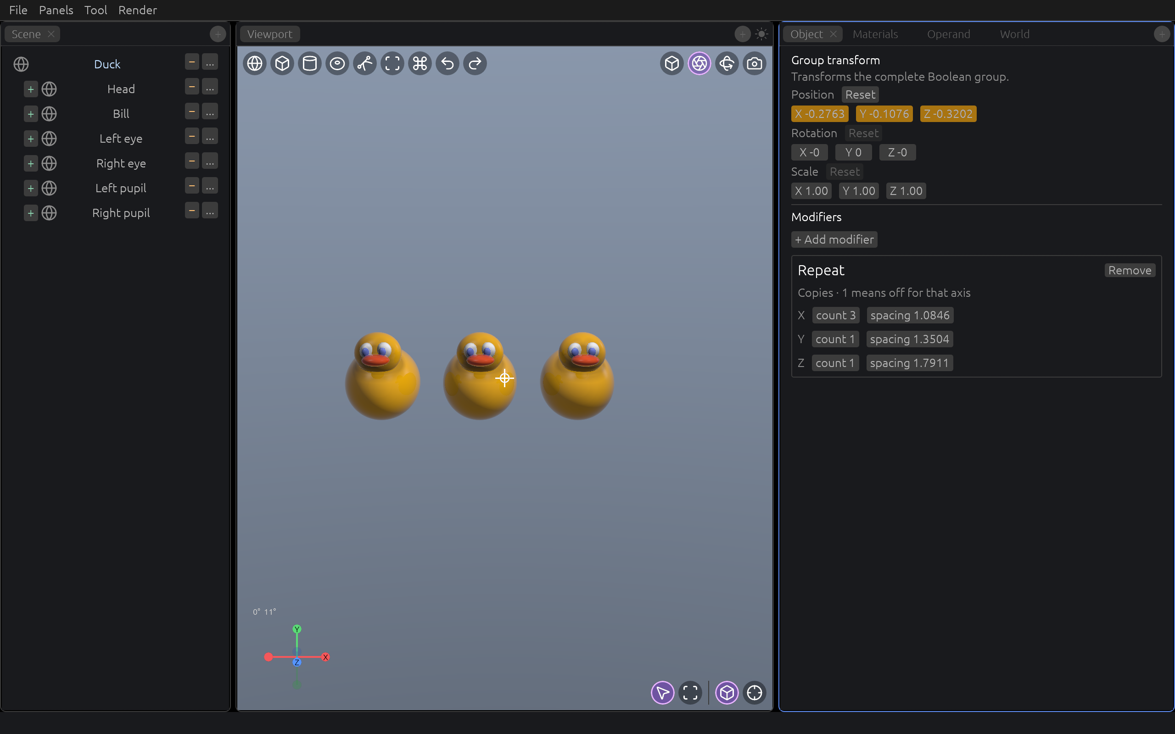Screen dimensions: 1175x734
Task: Click the orbit camera icon top right
Action: [x=727, y=64]
